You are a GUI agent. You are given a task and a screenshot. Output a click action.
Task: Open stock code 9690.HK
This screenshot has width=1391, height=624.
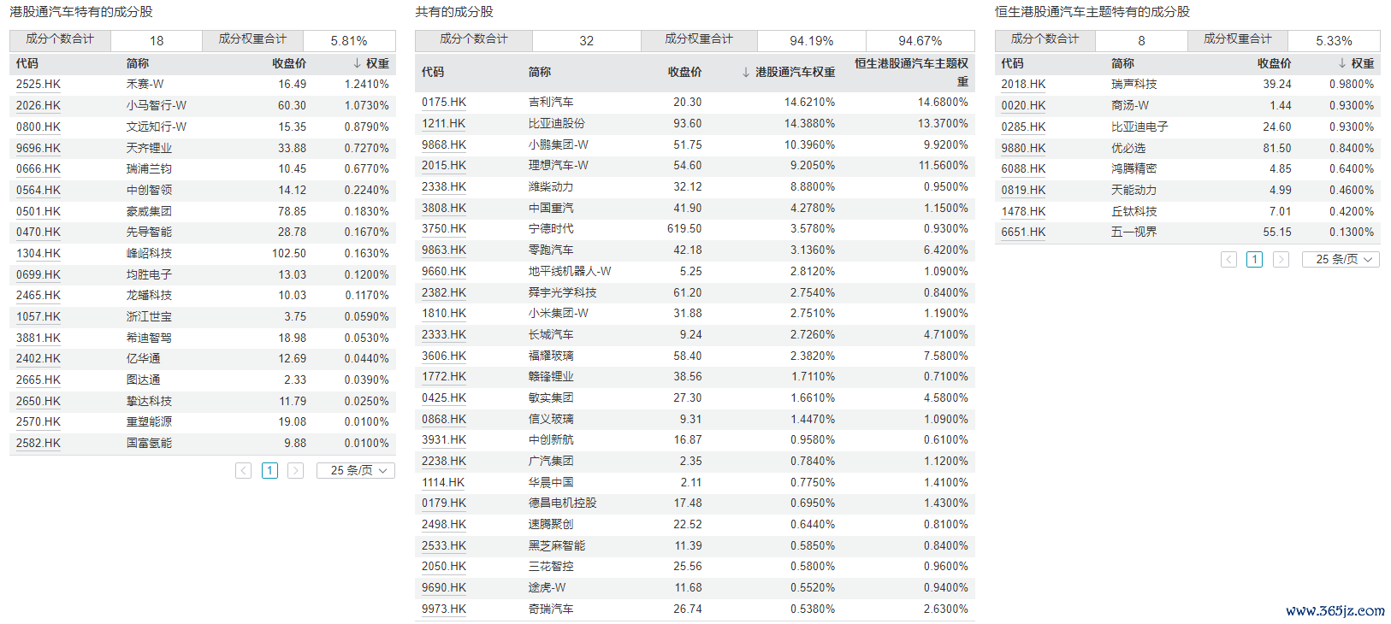coord(444,588)
